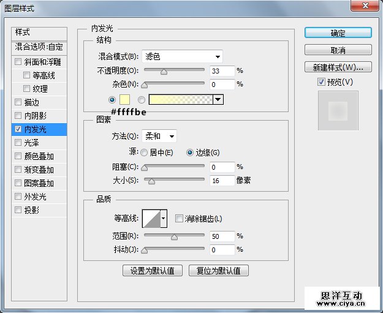Click the 取消 button
This screenshot has height=313, width=383.
click(x=338, y=50)
